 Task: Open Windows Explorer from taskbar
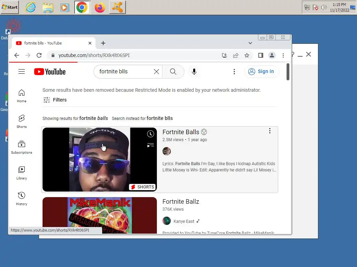48,7
